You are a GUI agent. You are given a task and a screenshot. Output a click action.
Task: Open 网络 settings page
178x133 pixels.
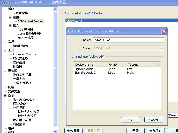[11, 87]
